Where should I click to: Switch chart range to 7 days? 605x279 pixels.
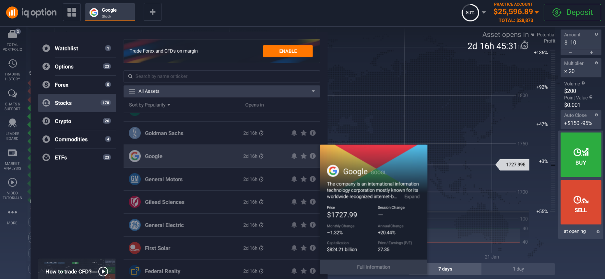(445, 269)
